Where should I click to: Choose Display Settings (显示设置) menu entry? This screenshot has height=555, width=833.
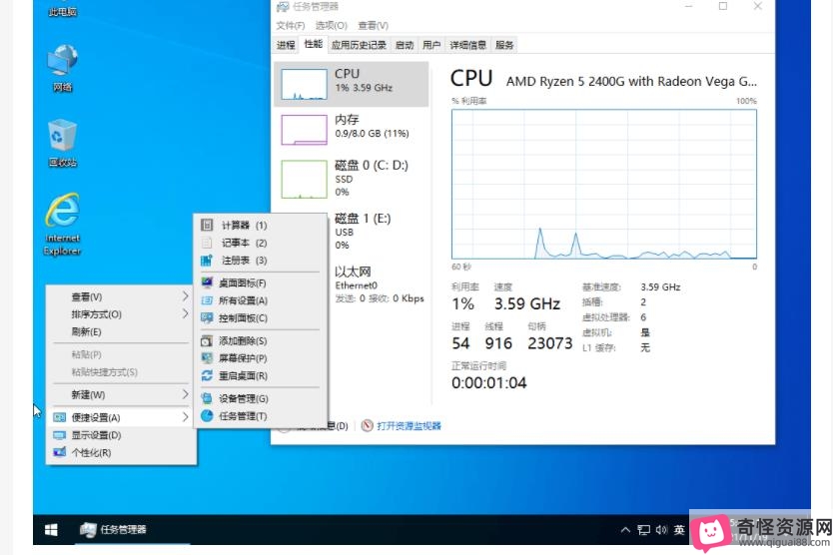pos(121,435)
